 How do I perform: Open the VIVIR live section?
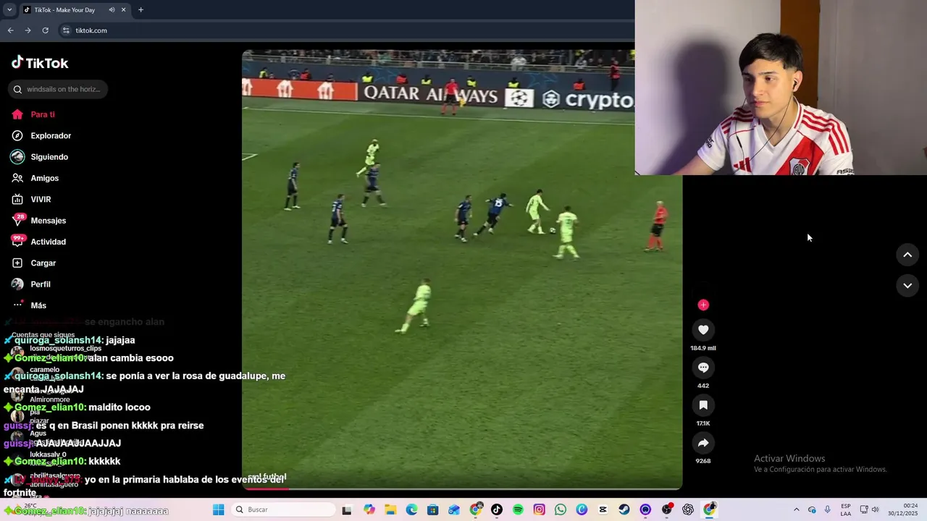tap(32, 199)
